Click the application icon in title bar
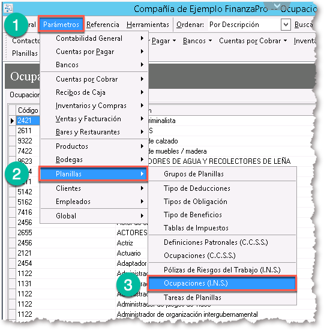 click(8, 8)
